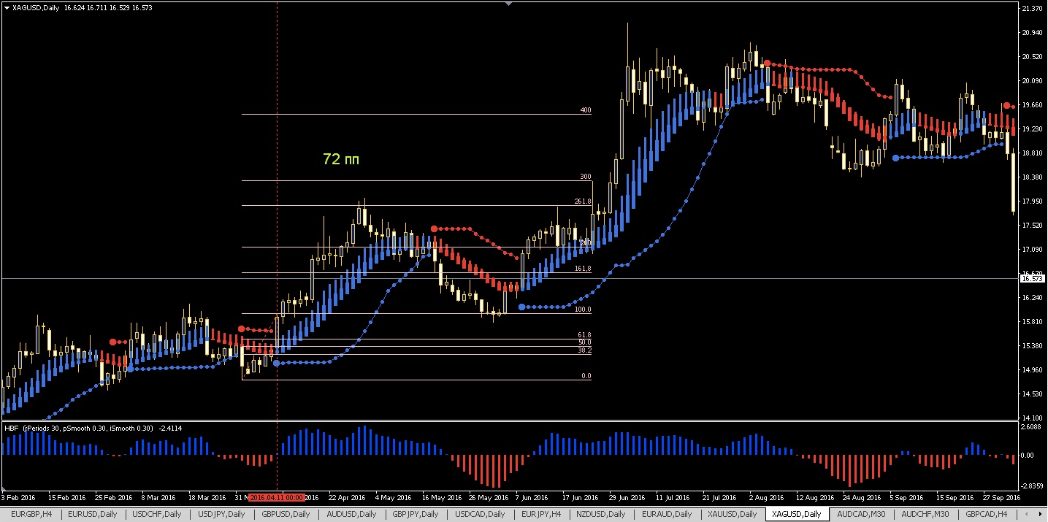This screenshot has width=1048, height=522.
Task: Click the Fibonacci 100.0 level label
Action: pos(583,310)
